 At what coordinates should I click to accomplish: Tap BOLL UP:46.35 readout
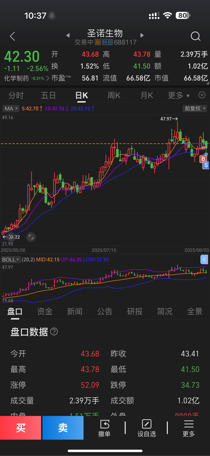point(71,260)
